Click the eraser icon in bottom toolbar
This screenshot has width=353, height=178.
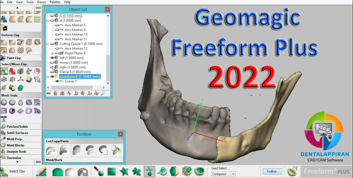click(x=41, y=172)
